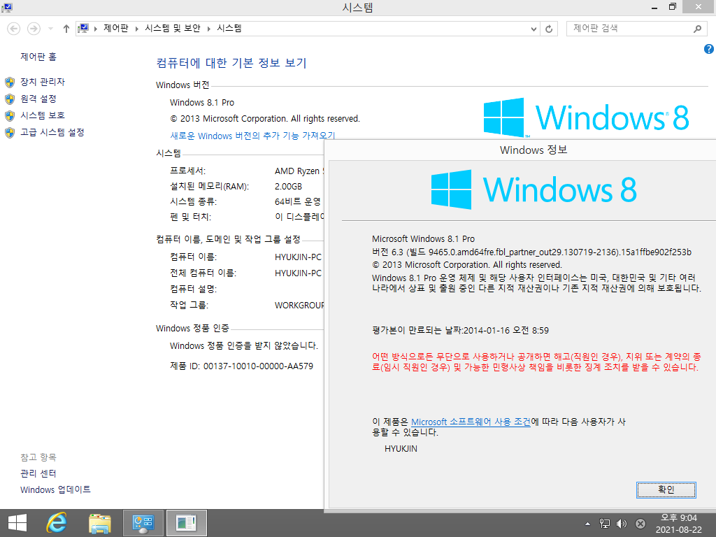The height and width of the screenshot is (537, 716).
Task: Go to 제어판 홈
Action: (38, 57)
